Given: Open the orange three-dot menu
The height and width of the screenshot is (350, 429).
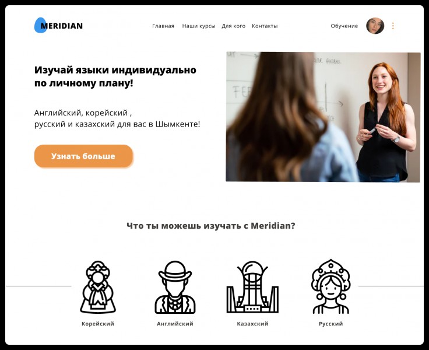Looking at the screenshot, I should pos(393,26).
